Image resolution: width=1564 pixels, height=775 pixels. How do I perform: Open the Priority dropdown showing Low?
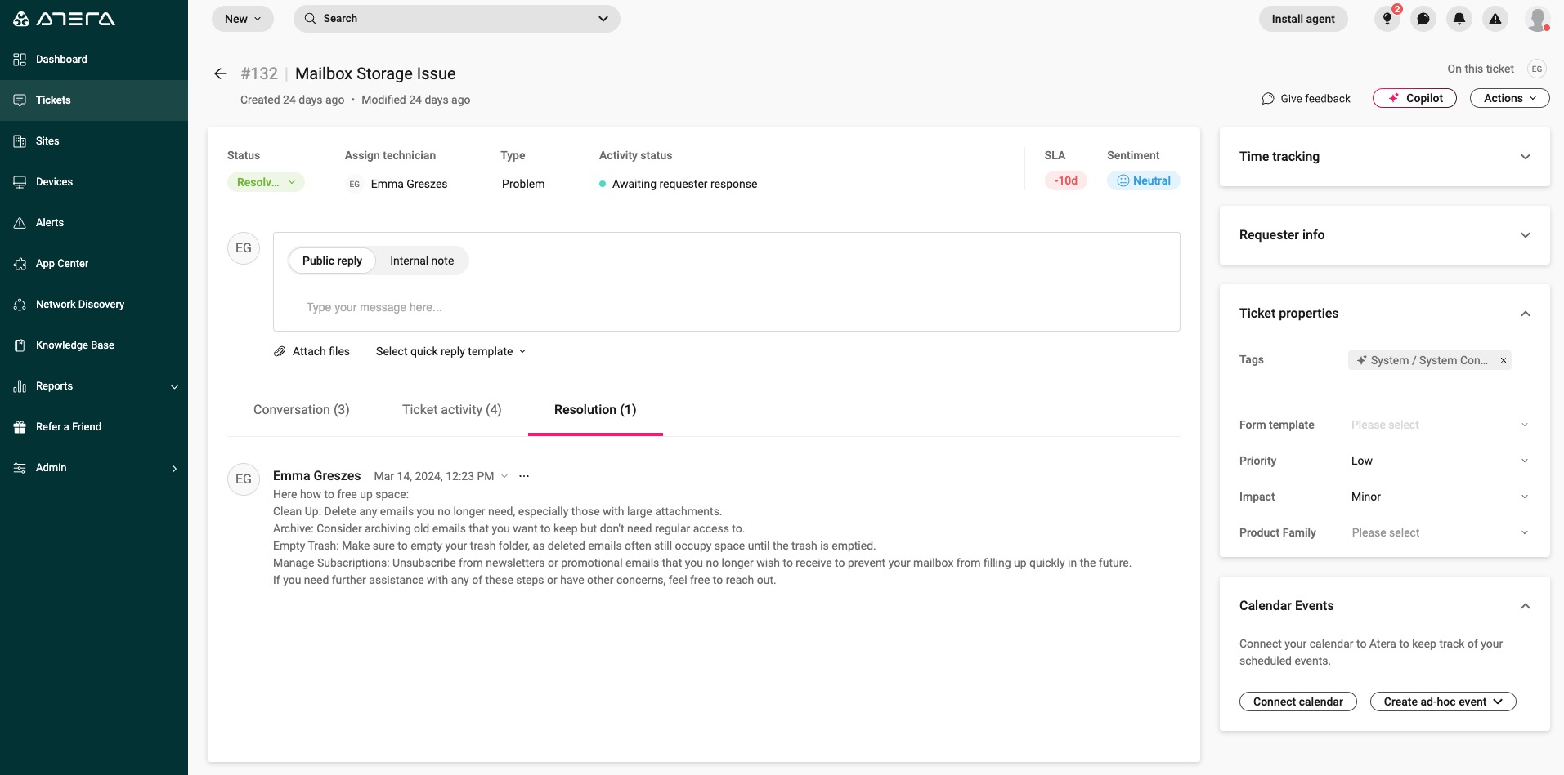click(1437, 461)
